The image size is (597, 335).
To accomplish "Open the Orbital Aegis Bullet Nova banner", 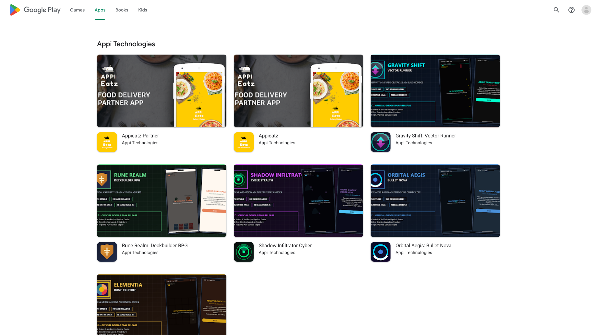I will 435,201.
